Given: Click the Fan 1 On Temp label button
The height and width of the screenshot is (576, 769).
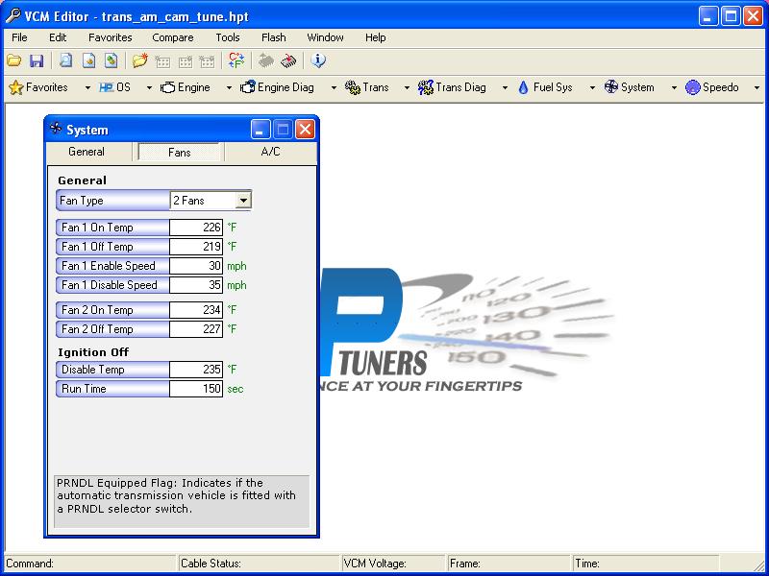Looking at the screenshot, I should pyautogui.click(x=112, y=228).
